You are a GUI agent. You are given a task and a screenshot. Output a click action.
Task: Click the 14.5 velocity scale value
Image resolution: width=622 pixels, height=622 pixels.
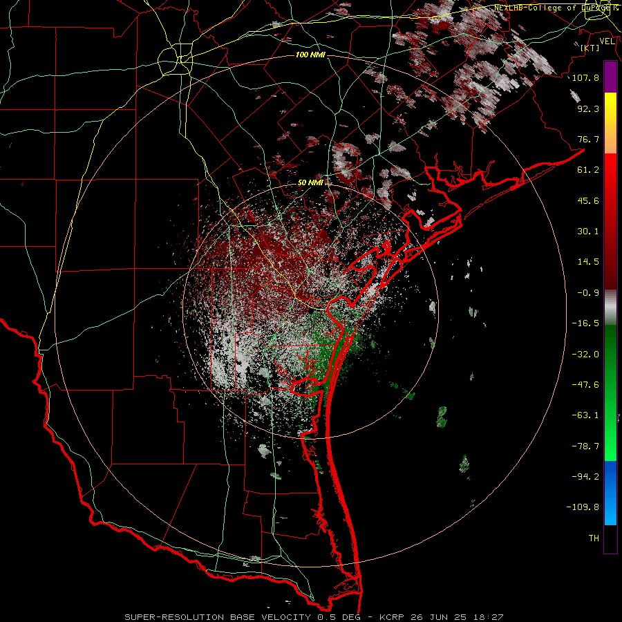click(588, 262)
